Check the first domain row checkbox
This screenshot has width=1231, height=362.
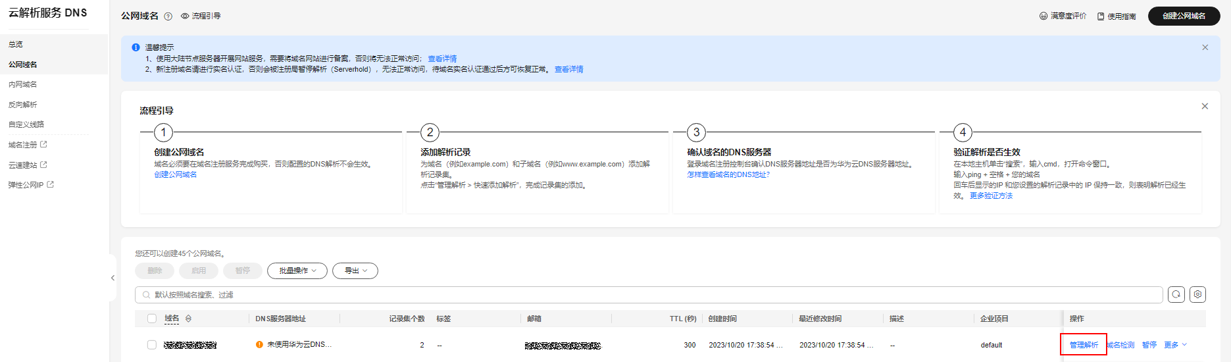pos(152,345)
